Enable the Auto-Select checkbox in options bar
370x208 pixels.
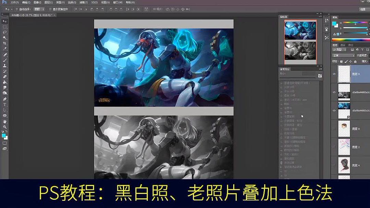tap(16, 10)
